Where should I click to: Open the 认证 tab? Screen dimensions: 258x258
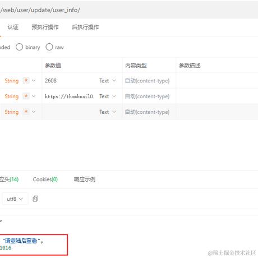13,27
